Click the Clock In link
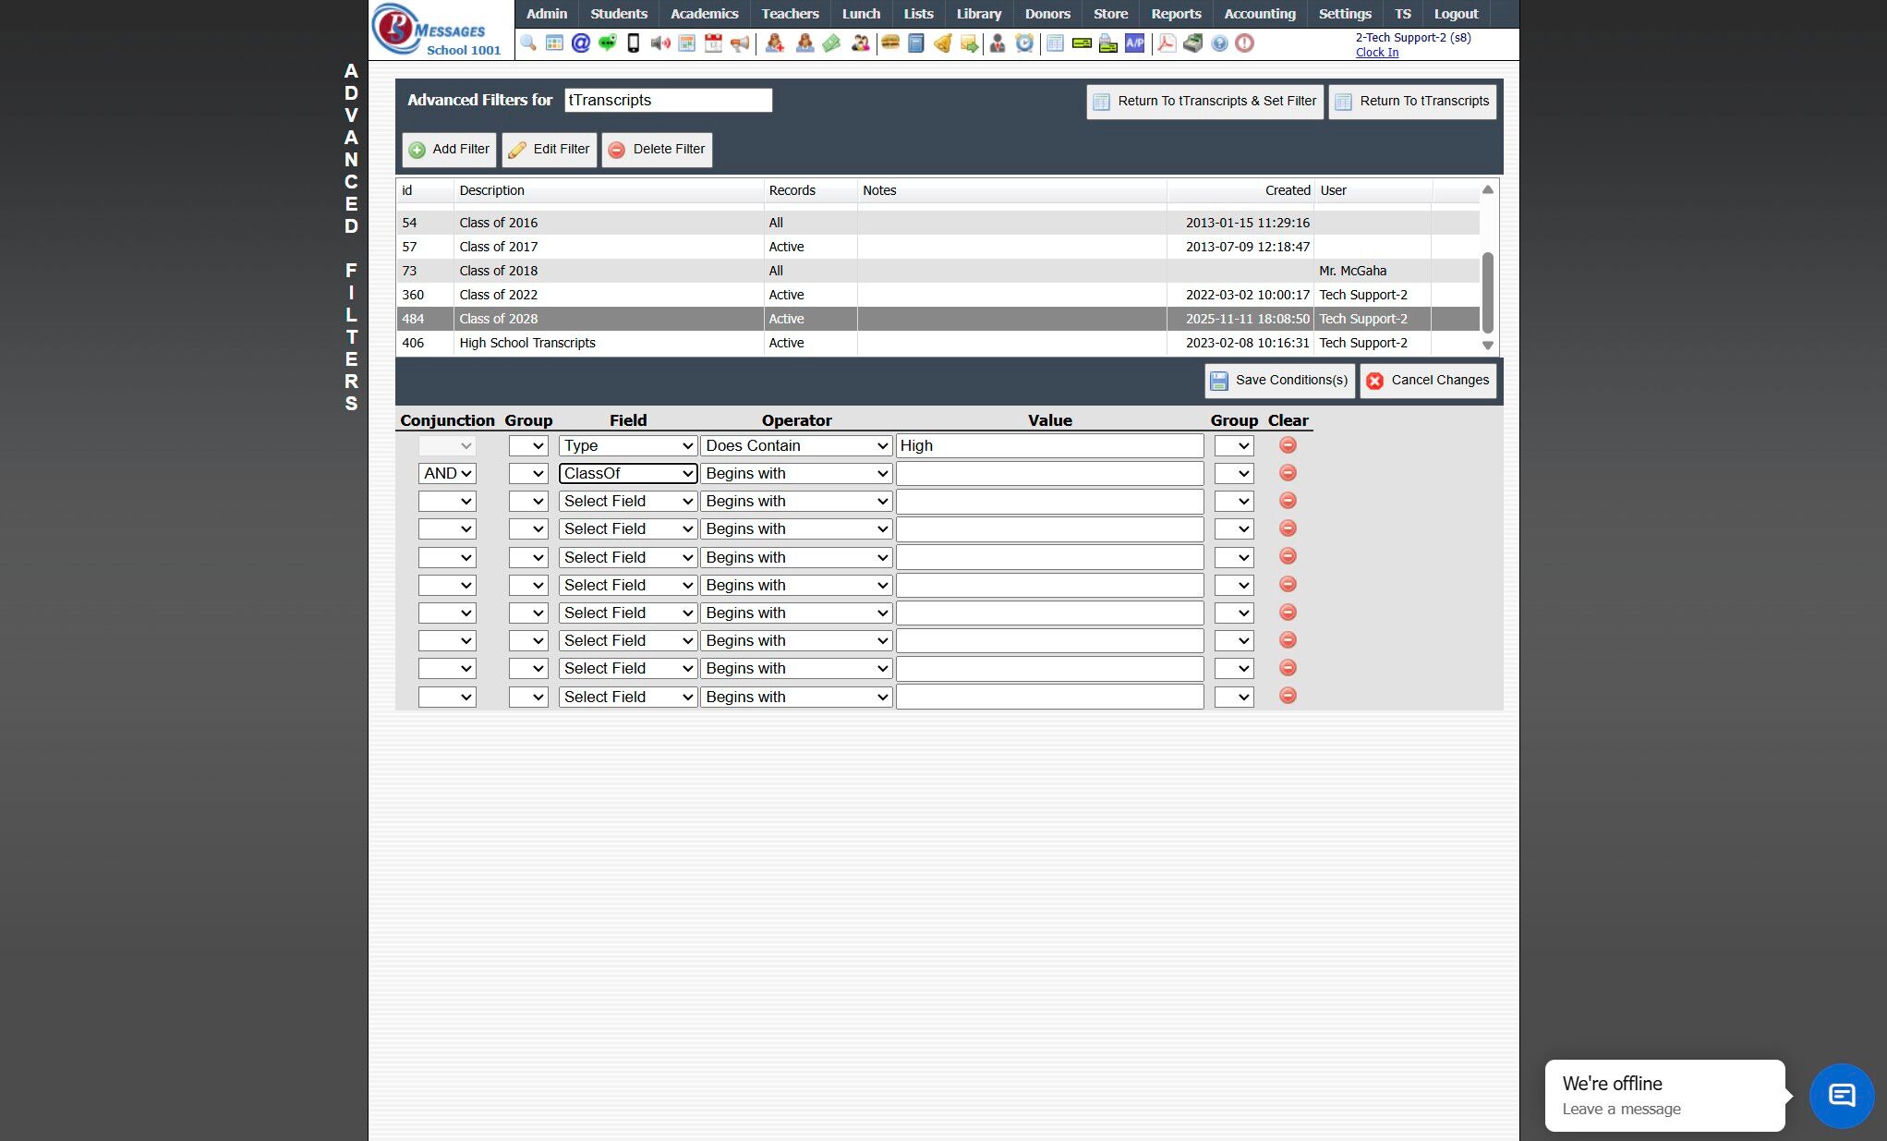The height and width of the screenshot is (1141, 1887). coord(1376,53)
